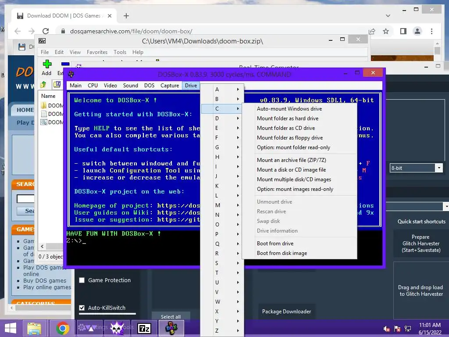
Task: Click Chrome reload page icon
Action: click(x=46, y=31)
